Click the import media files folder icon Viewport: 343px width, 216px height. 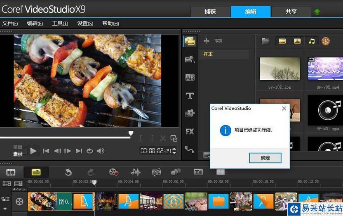[x=265, y=41]
